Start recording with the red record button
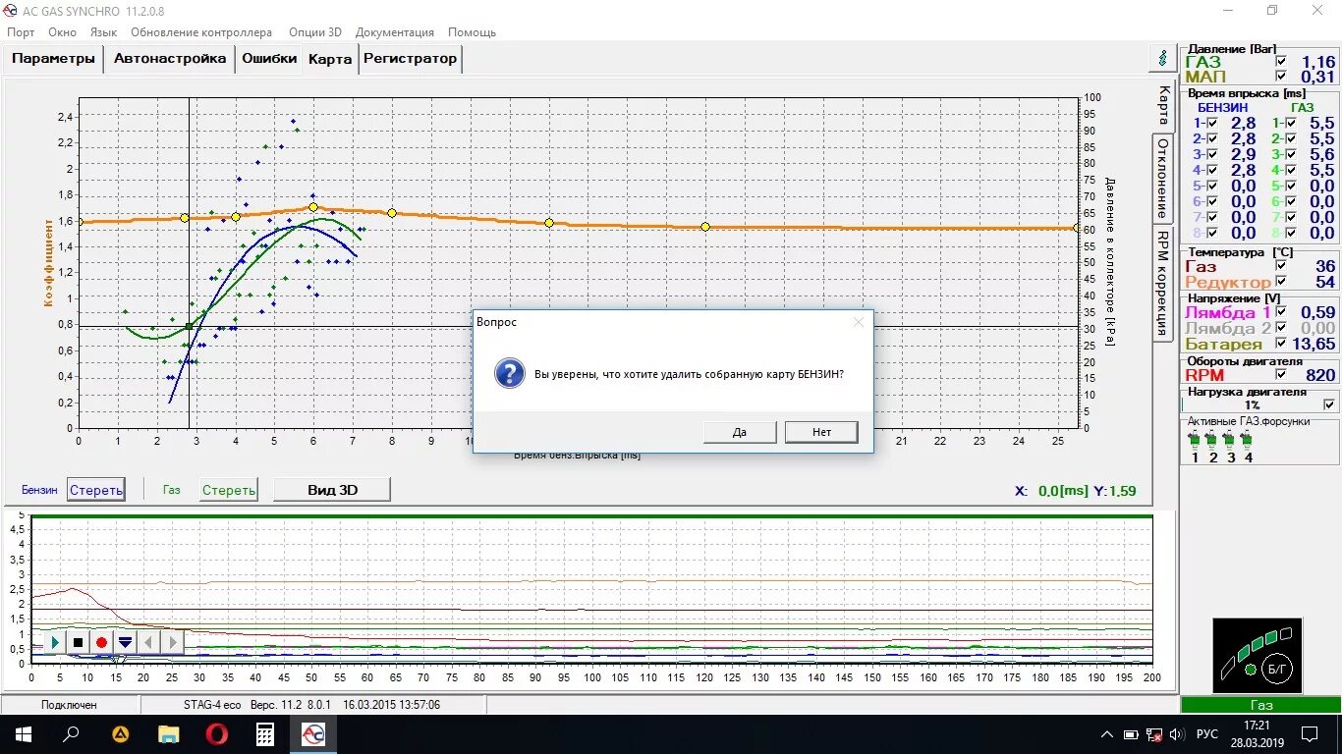 click(101, 642)
